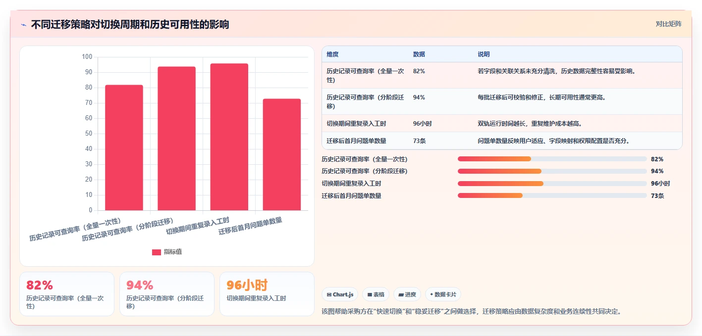This screenshot has width=702, height=336.
Task: Click table cell 历史记录可查询率（分阶段迁移）
Action: coord(365,101)
